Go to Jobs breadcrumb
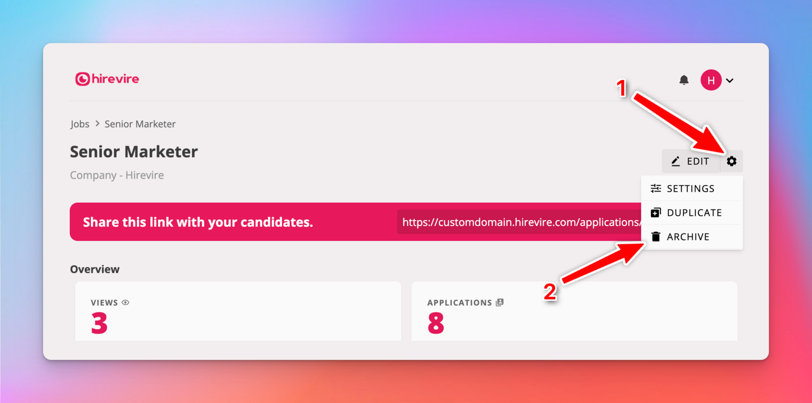 (80, 124)
